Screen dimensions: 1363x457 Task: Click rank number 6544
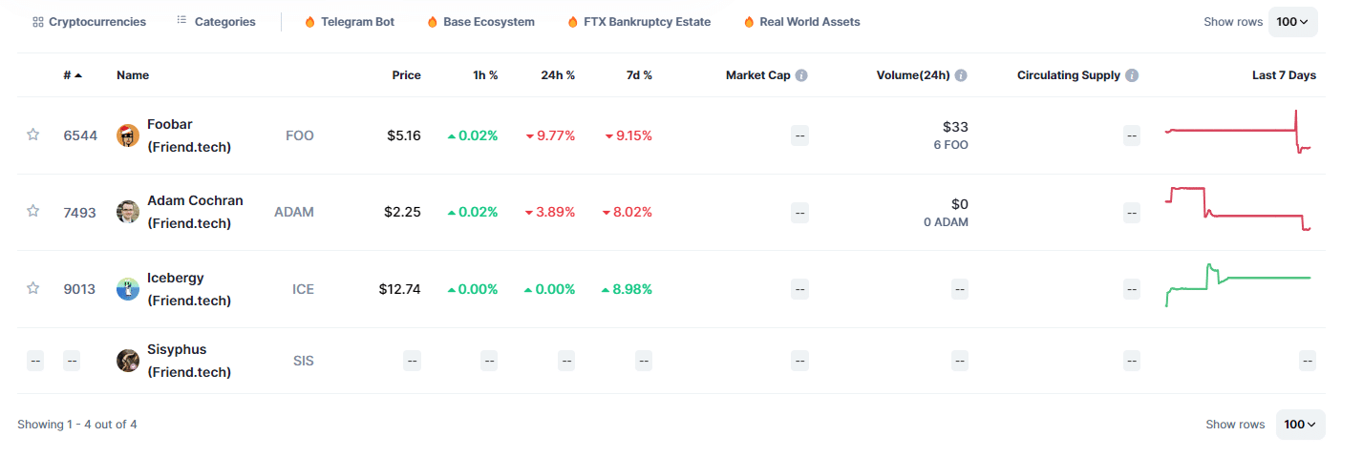click(x=80, y=135)
